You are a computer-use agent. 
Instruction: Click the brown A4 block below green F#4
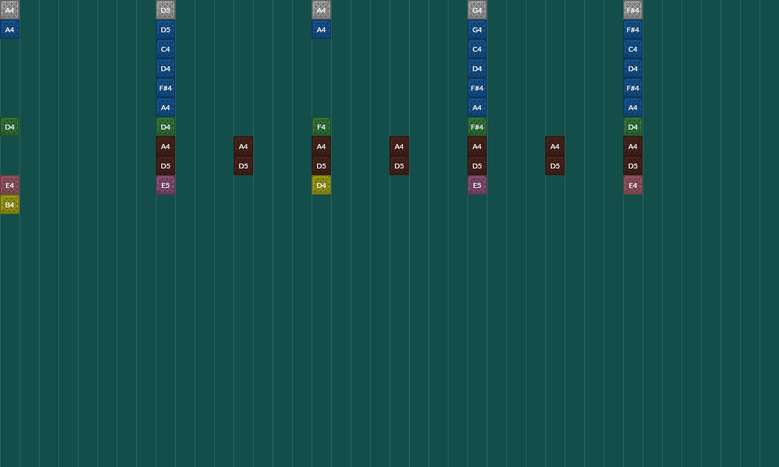coord(477,147)
